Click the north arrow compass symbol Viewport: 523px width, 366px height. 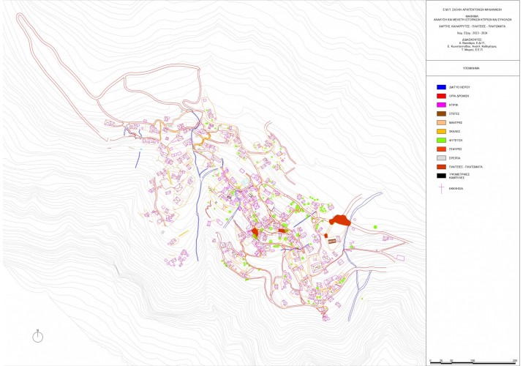point(38,336)
